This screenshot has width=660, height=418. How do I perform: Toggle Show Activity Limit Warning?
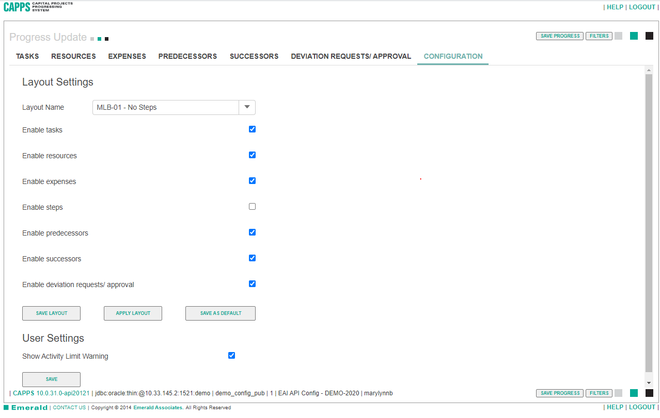click(x=231, y=355)
